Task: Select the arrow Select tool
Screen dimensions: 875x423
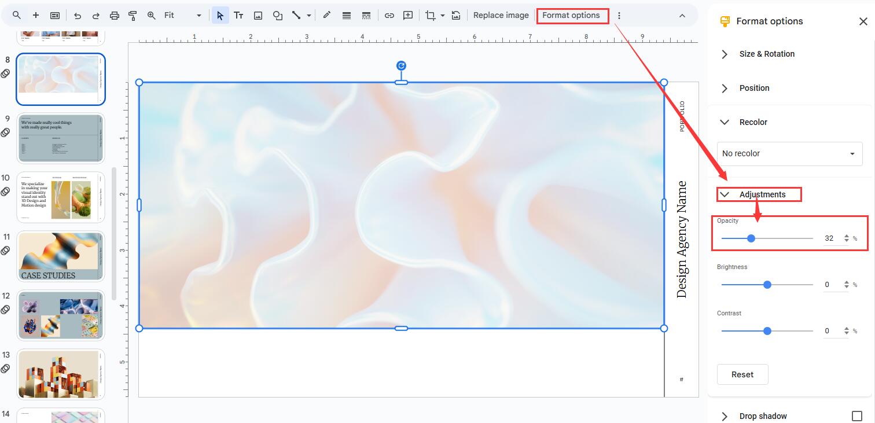Action: (x=220, y=16)
